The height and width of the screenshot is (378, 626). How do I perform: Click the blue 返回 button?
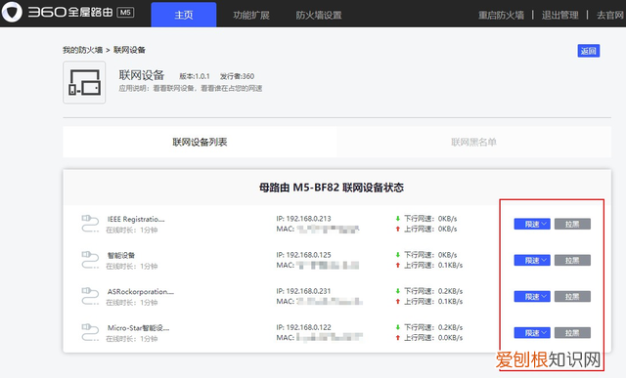click(589, 51)
